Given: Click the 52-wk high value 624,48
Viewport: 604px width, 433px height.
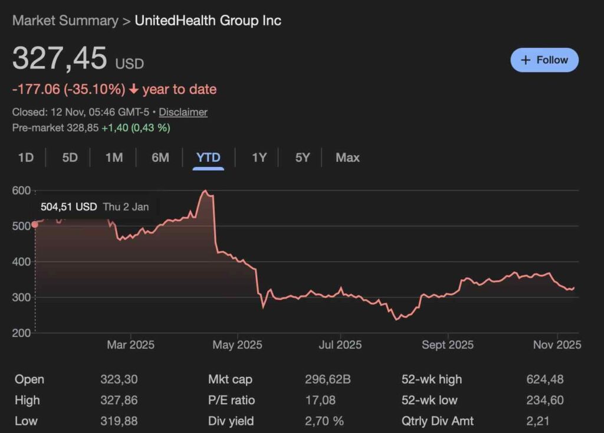Looking at the screenshot, I should click(x=545, y=379).
